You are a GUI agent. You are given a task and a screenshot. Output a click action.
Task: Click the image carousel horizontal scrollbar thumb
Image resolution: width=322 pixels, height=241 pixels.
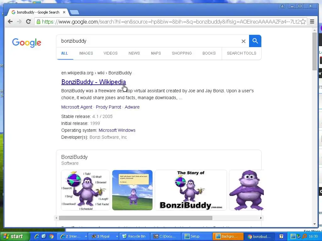[x=136, y=218]
